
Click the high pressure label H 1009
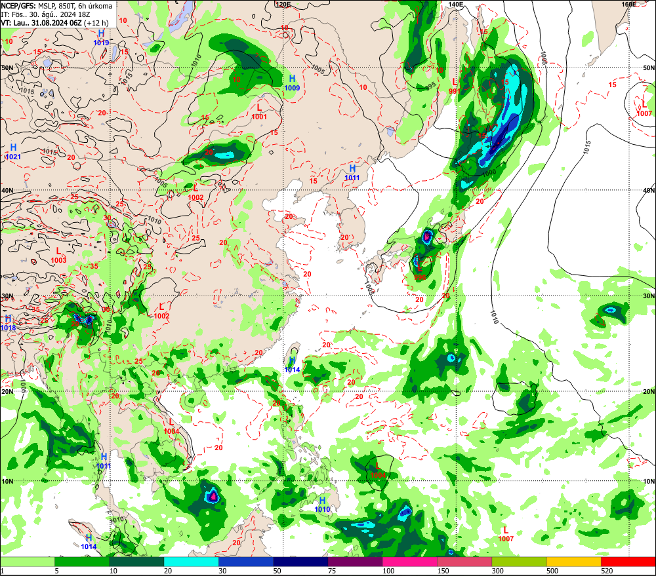(x=292, y=83)
